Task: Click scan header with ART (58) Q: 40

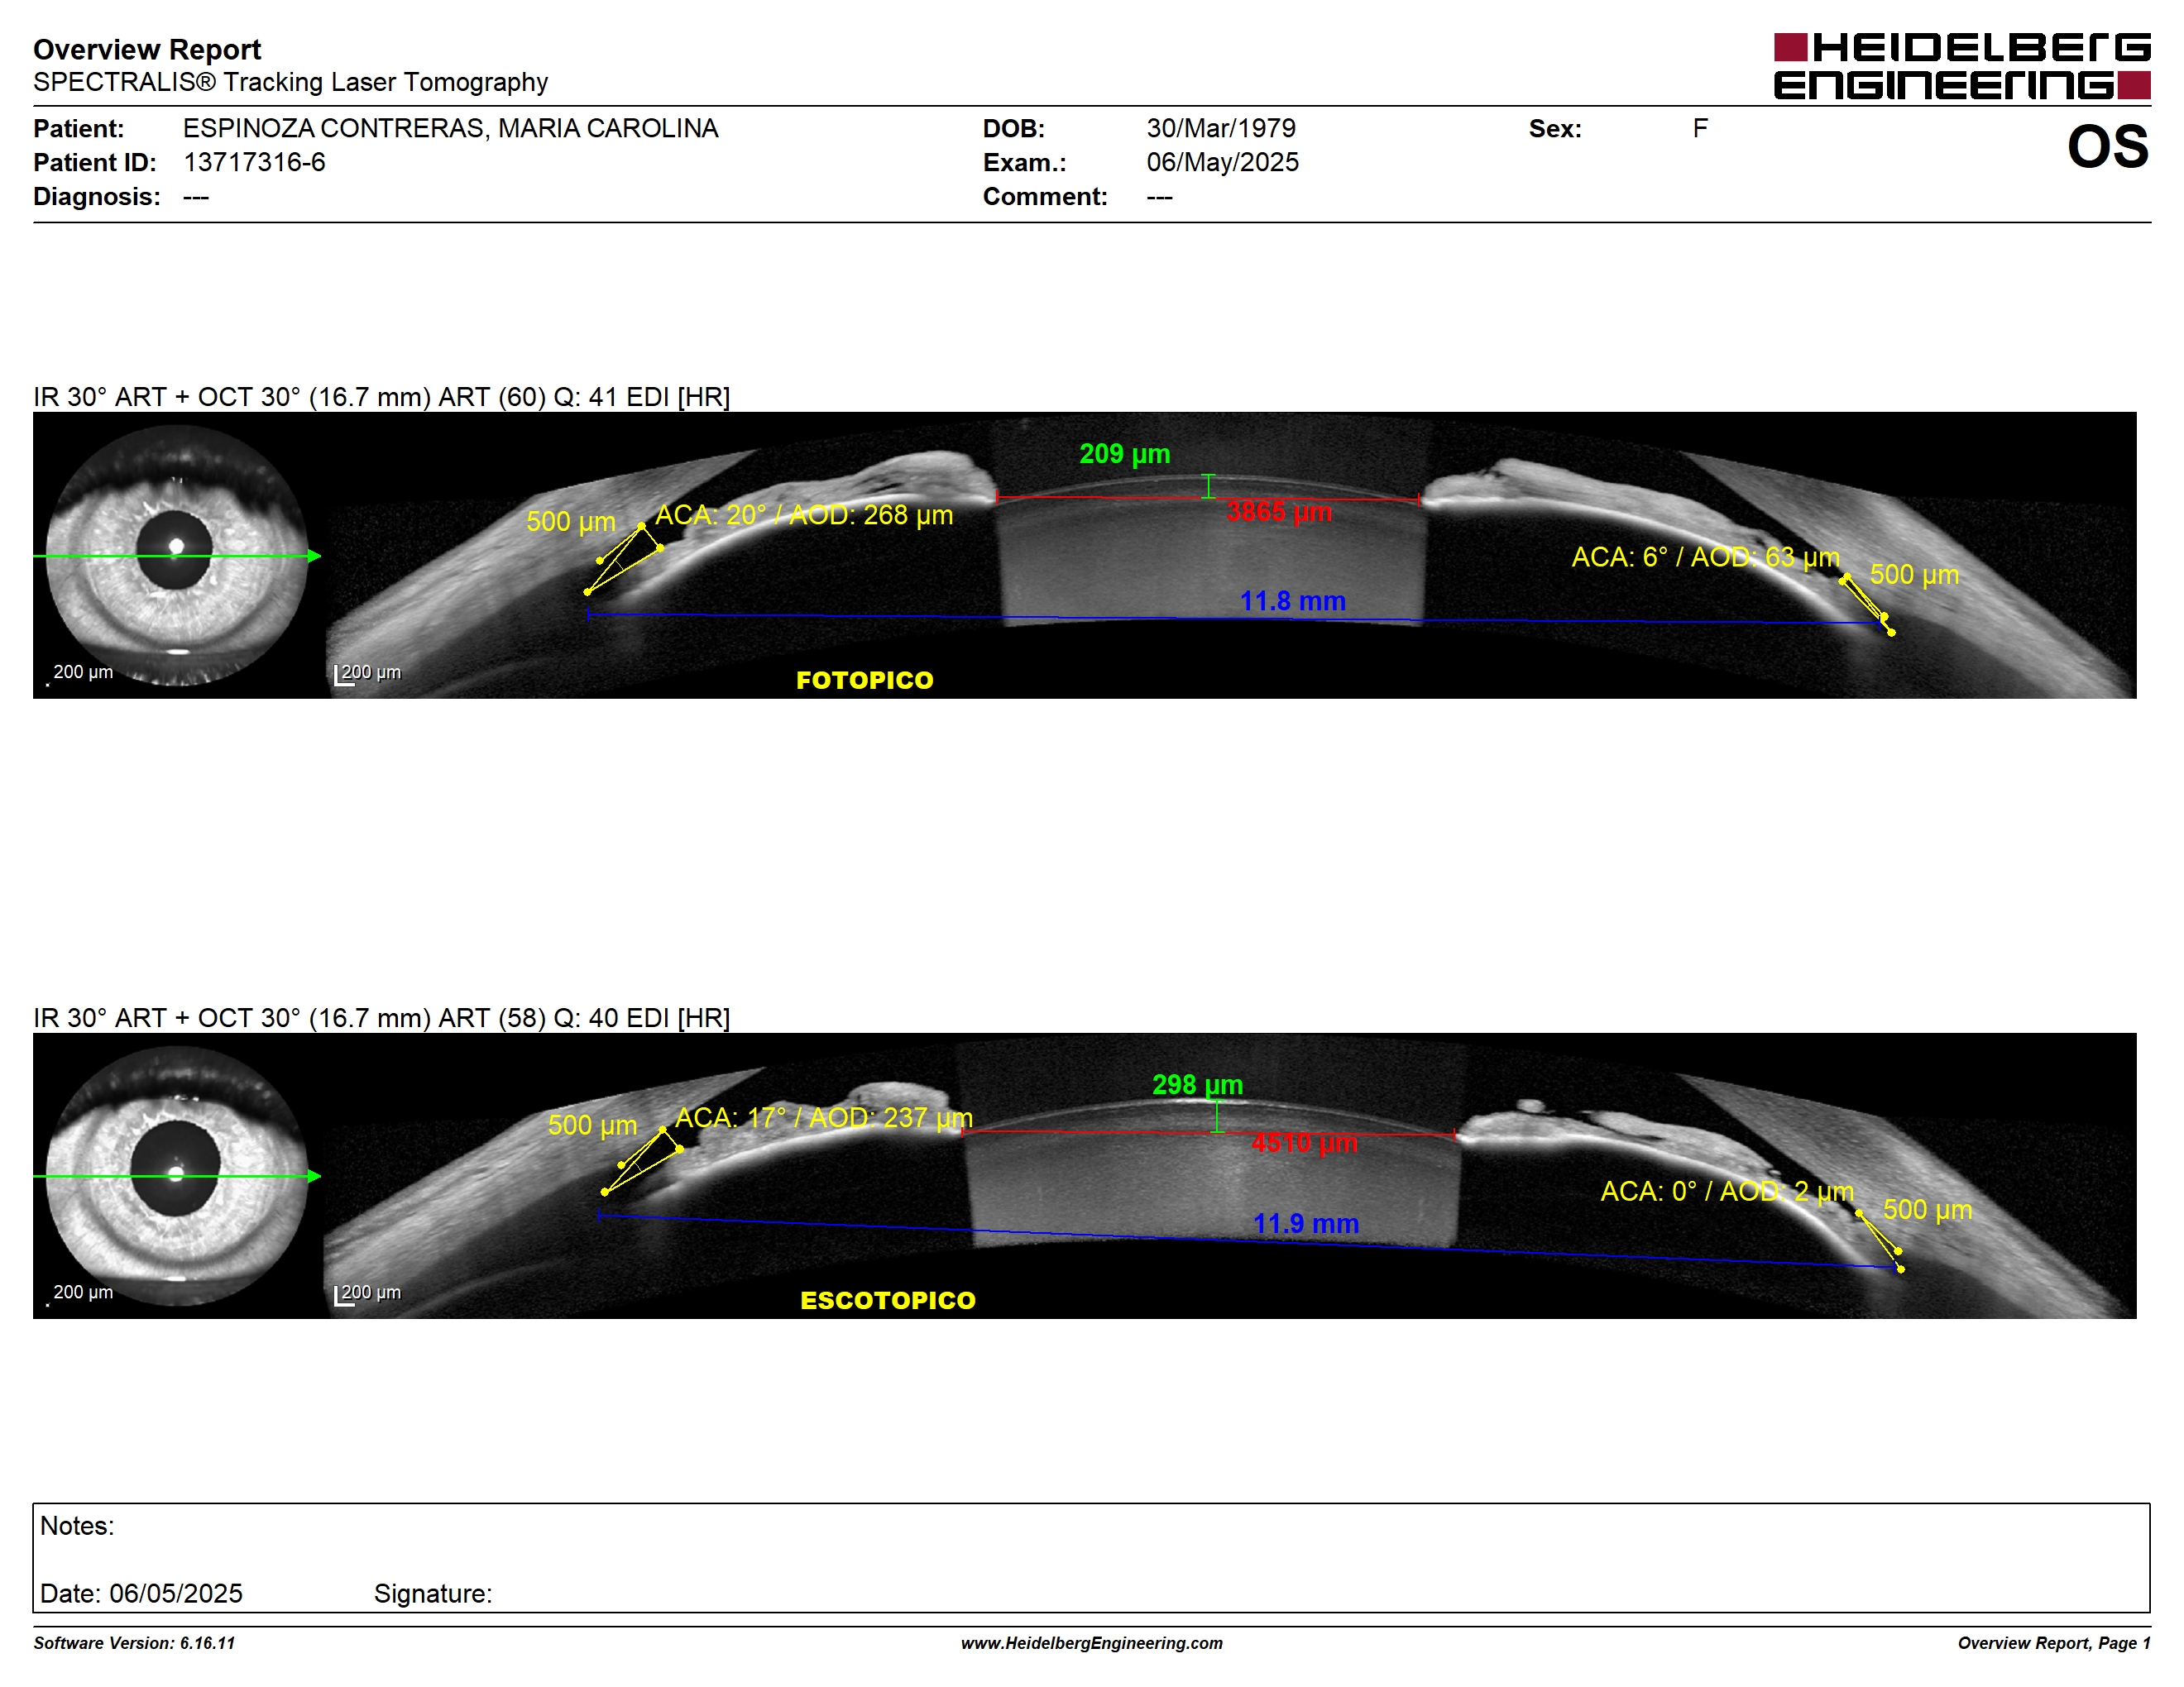Action: point(382,1017)
